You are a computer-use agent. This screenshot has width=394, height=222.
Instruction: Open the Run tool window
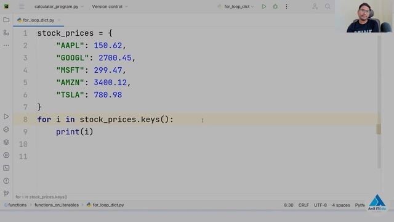click(x=6, y=117)
